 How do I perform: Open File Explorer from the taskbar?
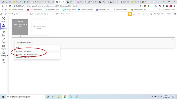tap(59, 97)
